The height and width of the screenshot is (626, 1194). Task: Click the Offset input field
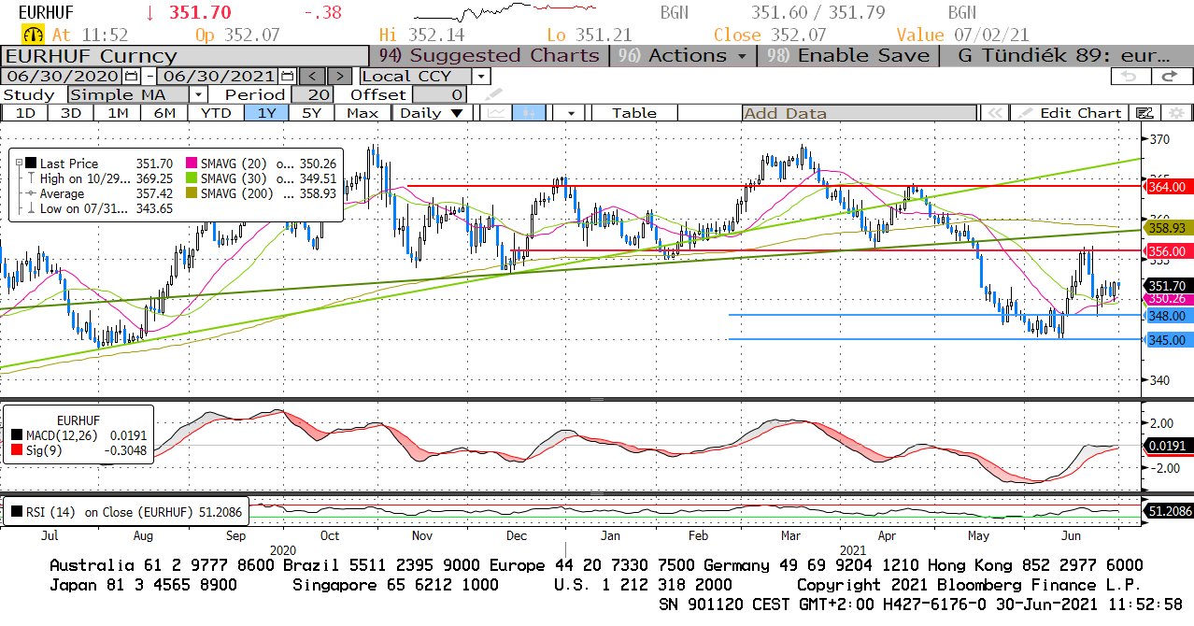[440, 94]
